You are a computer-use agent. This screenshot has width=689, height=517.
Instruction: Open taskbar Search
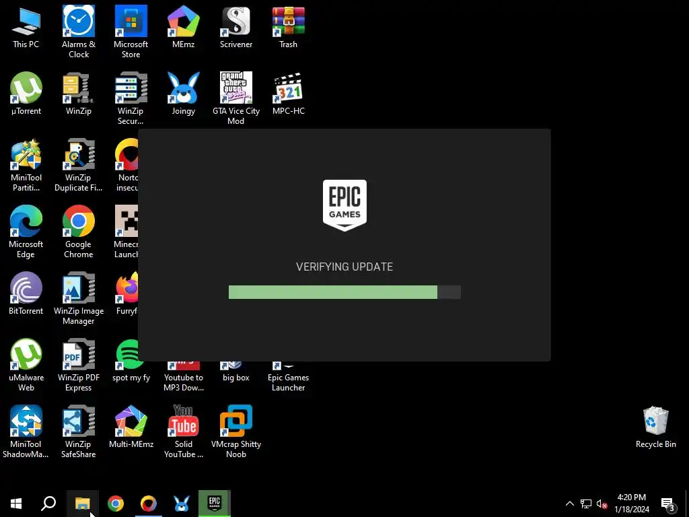point(48,504)
